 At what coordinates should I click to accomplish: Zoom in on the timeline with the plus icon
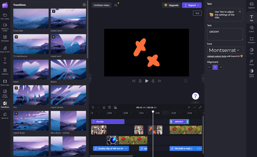189,107
